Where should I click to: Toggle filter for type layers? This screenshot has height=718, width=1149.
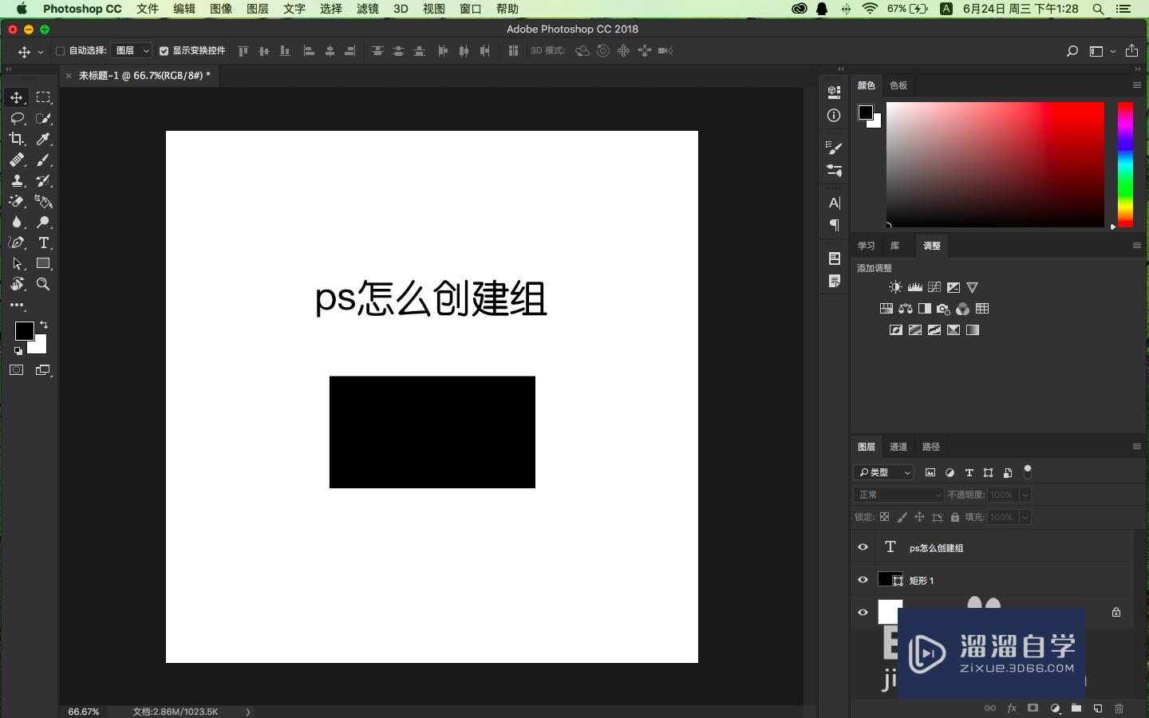tap(969, 472)
